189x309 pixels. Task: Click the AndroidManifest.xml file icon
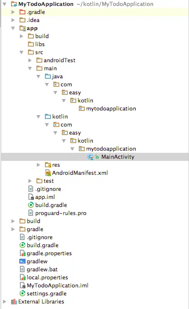48,173
